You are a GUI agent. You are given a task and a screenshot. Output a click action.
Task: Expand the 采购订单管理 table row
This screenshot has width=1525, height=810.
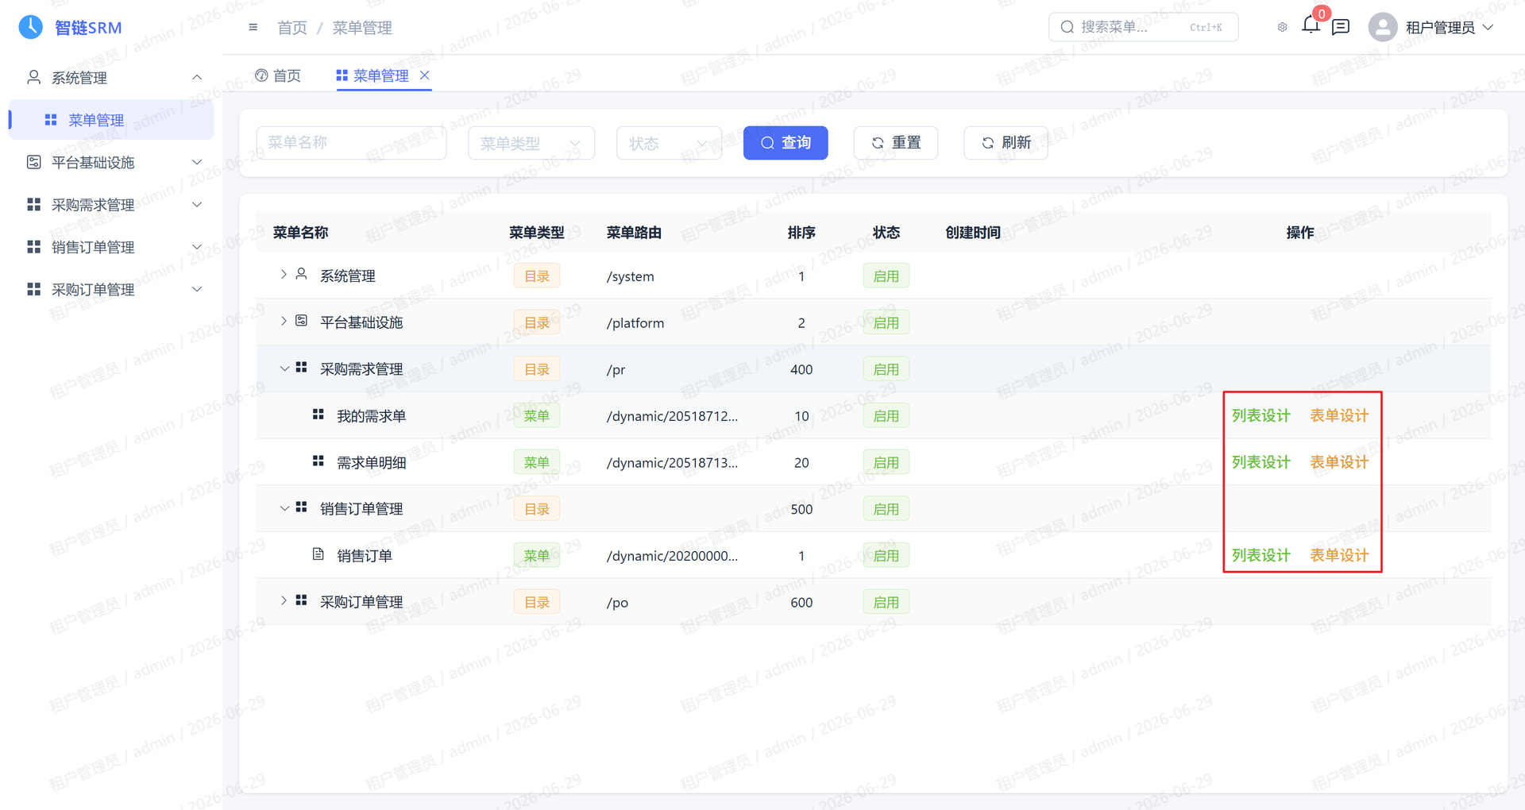pyautogui.click(x=284, y=600)
